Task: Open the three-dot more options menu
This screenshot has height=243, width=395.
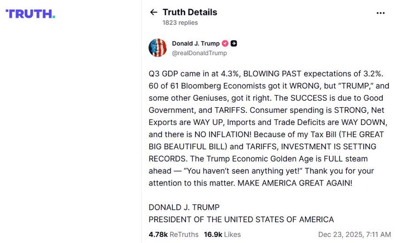Action: click(x=380, y=13)
